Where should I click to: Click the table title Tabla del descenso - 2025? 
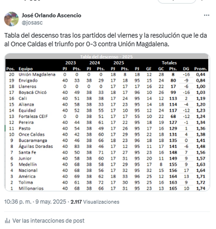point(106,57)
